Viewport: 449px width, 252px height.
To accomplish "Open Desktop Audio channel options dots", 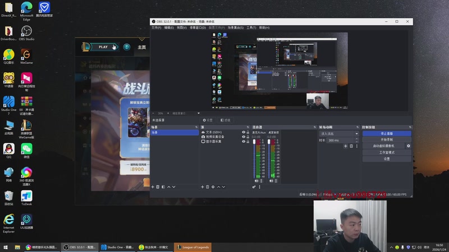I will click(x=276, y=181).
